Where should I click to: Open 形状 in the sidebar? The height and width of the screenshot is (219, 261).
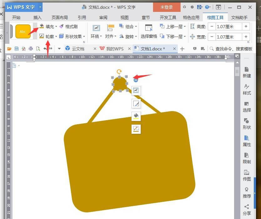[247, 124]
